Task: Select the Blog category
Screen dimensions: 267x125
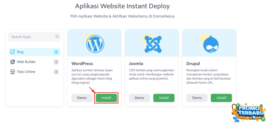Action: [x=34, y=52]
